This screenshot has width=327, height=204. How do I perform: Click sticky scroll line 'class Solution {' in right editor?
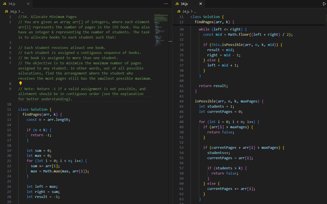click(x=207, y=17)
